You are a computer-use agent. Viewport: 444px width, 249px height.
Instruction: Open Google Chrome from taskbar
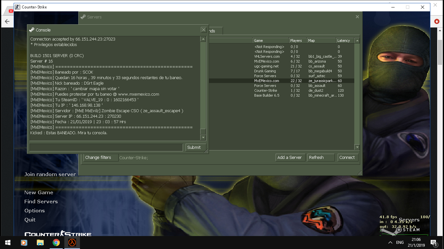pyautogui.click(x=56, y=243)
